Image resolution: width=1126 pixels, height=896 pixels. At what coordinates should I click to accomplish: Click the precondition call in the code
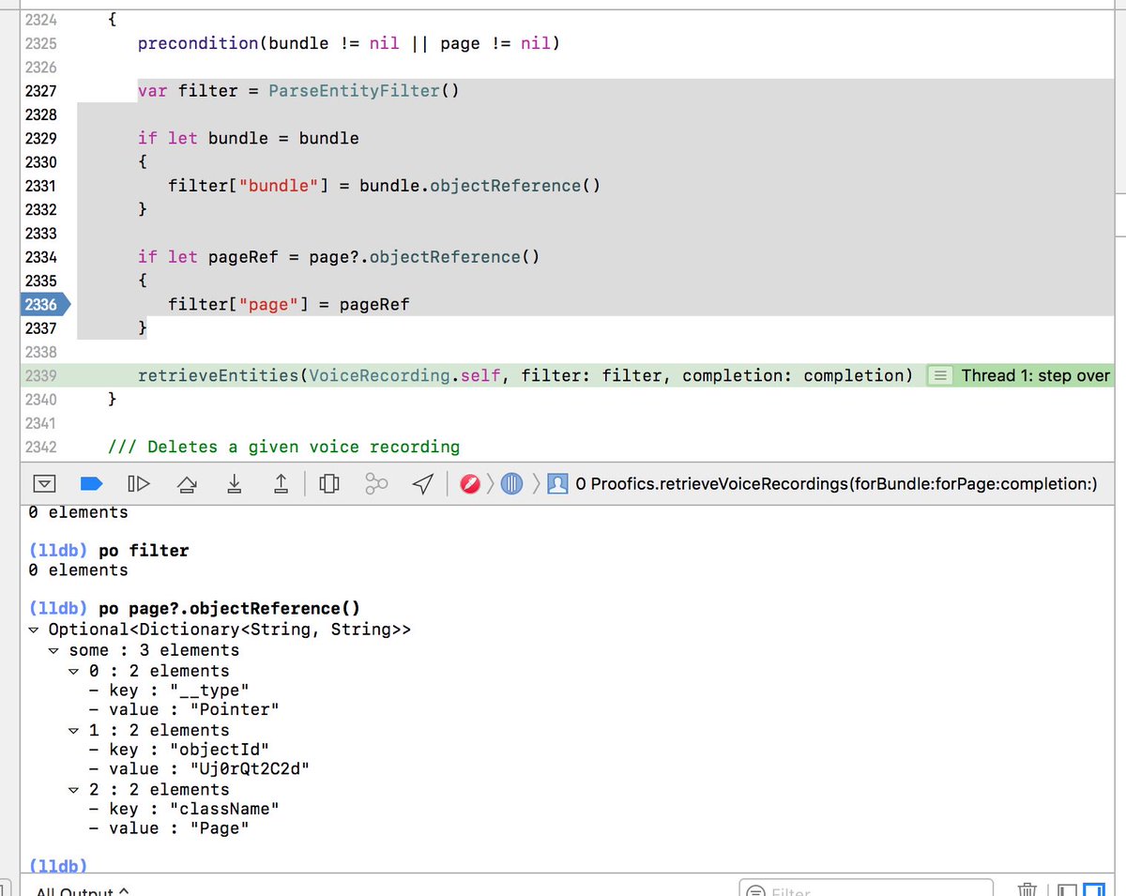click(x=197, y=43)
